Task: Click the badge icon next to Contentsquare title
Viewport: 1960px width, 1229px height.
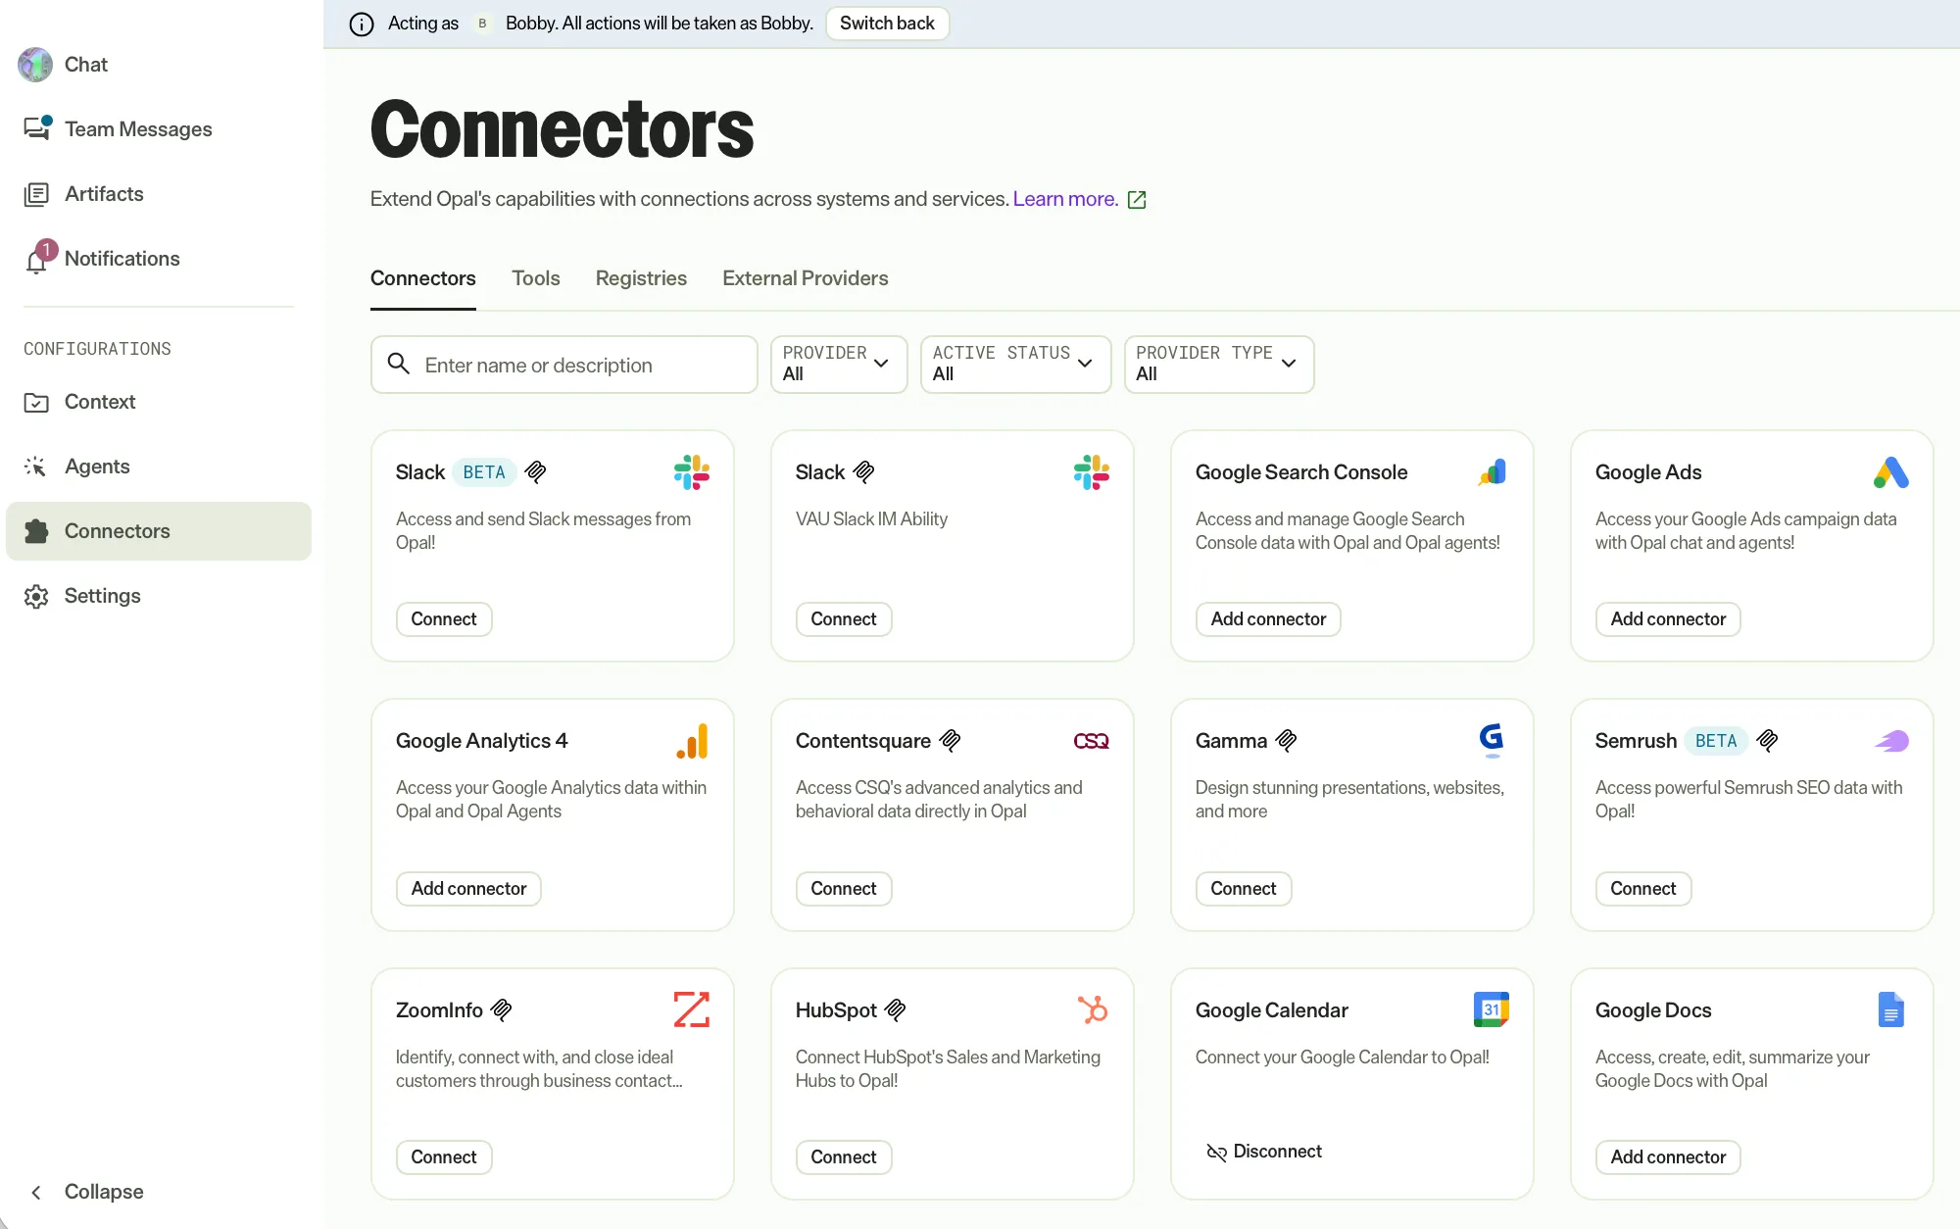Action: (951, 741)
